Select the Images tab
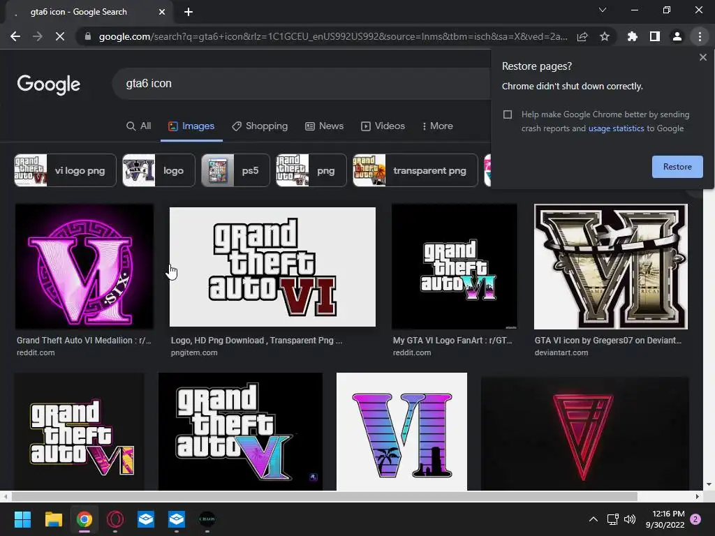Image resolution: width=715 pixels, height=536 pixels. pyautogui.click(x=191, y=126)
